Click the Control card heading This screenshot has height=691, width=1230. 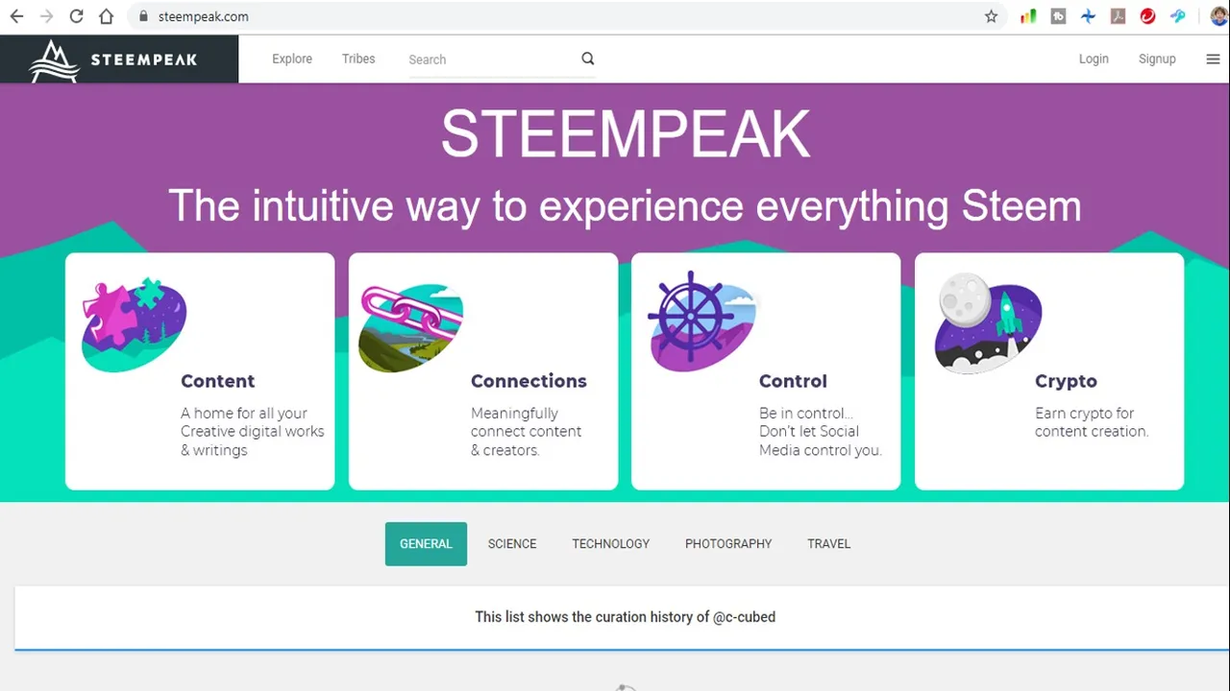793,381
